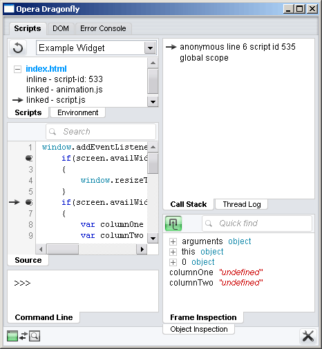The image size is (322, 349).
Task: Select the Call Stack tab
Action: point(189,204)
